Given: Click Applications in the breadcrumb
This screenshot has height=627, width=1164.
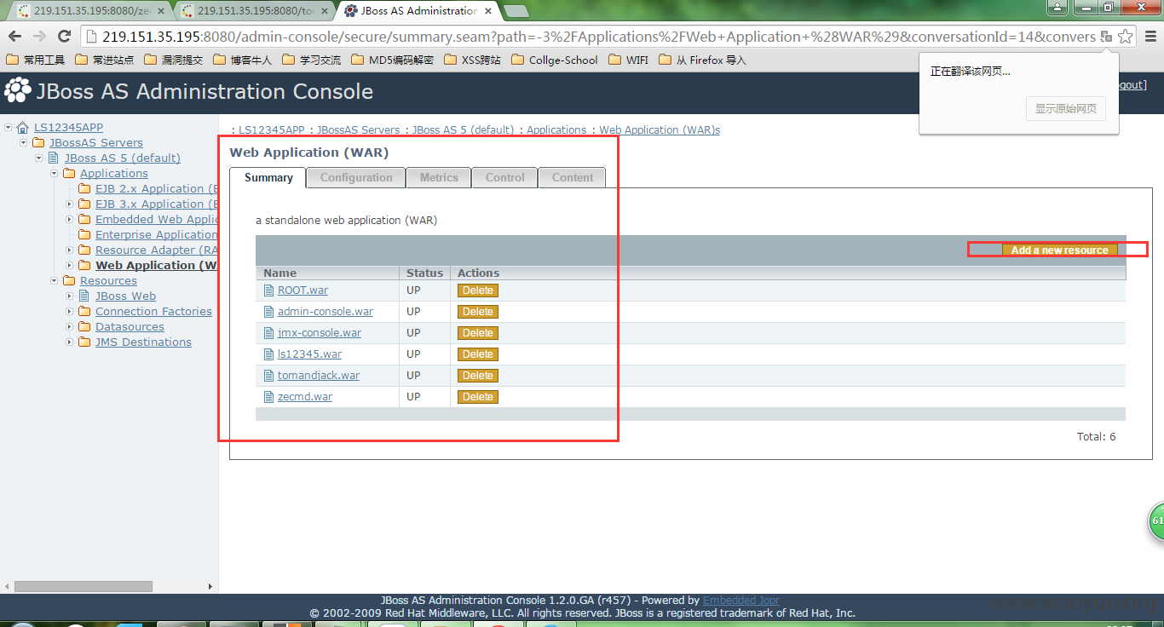Looking at the screenshot, I should click(556, 130).
